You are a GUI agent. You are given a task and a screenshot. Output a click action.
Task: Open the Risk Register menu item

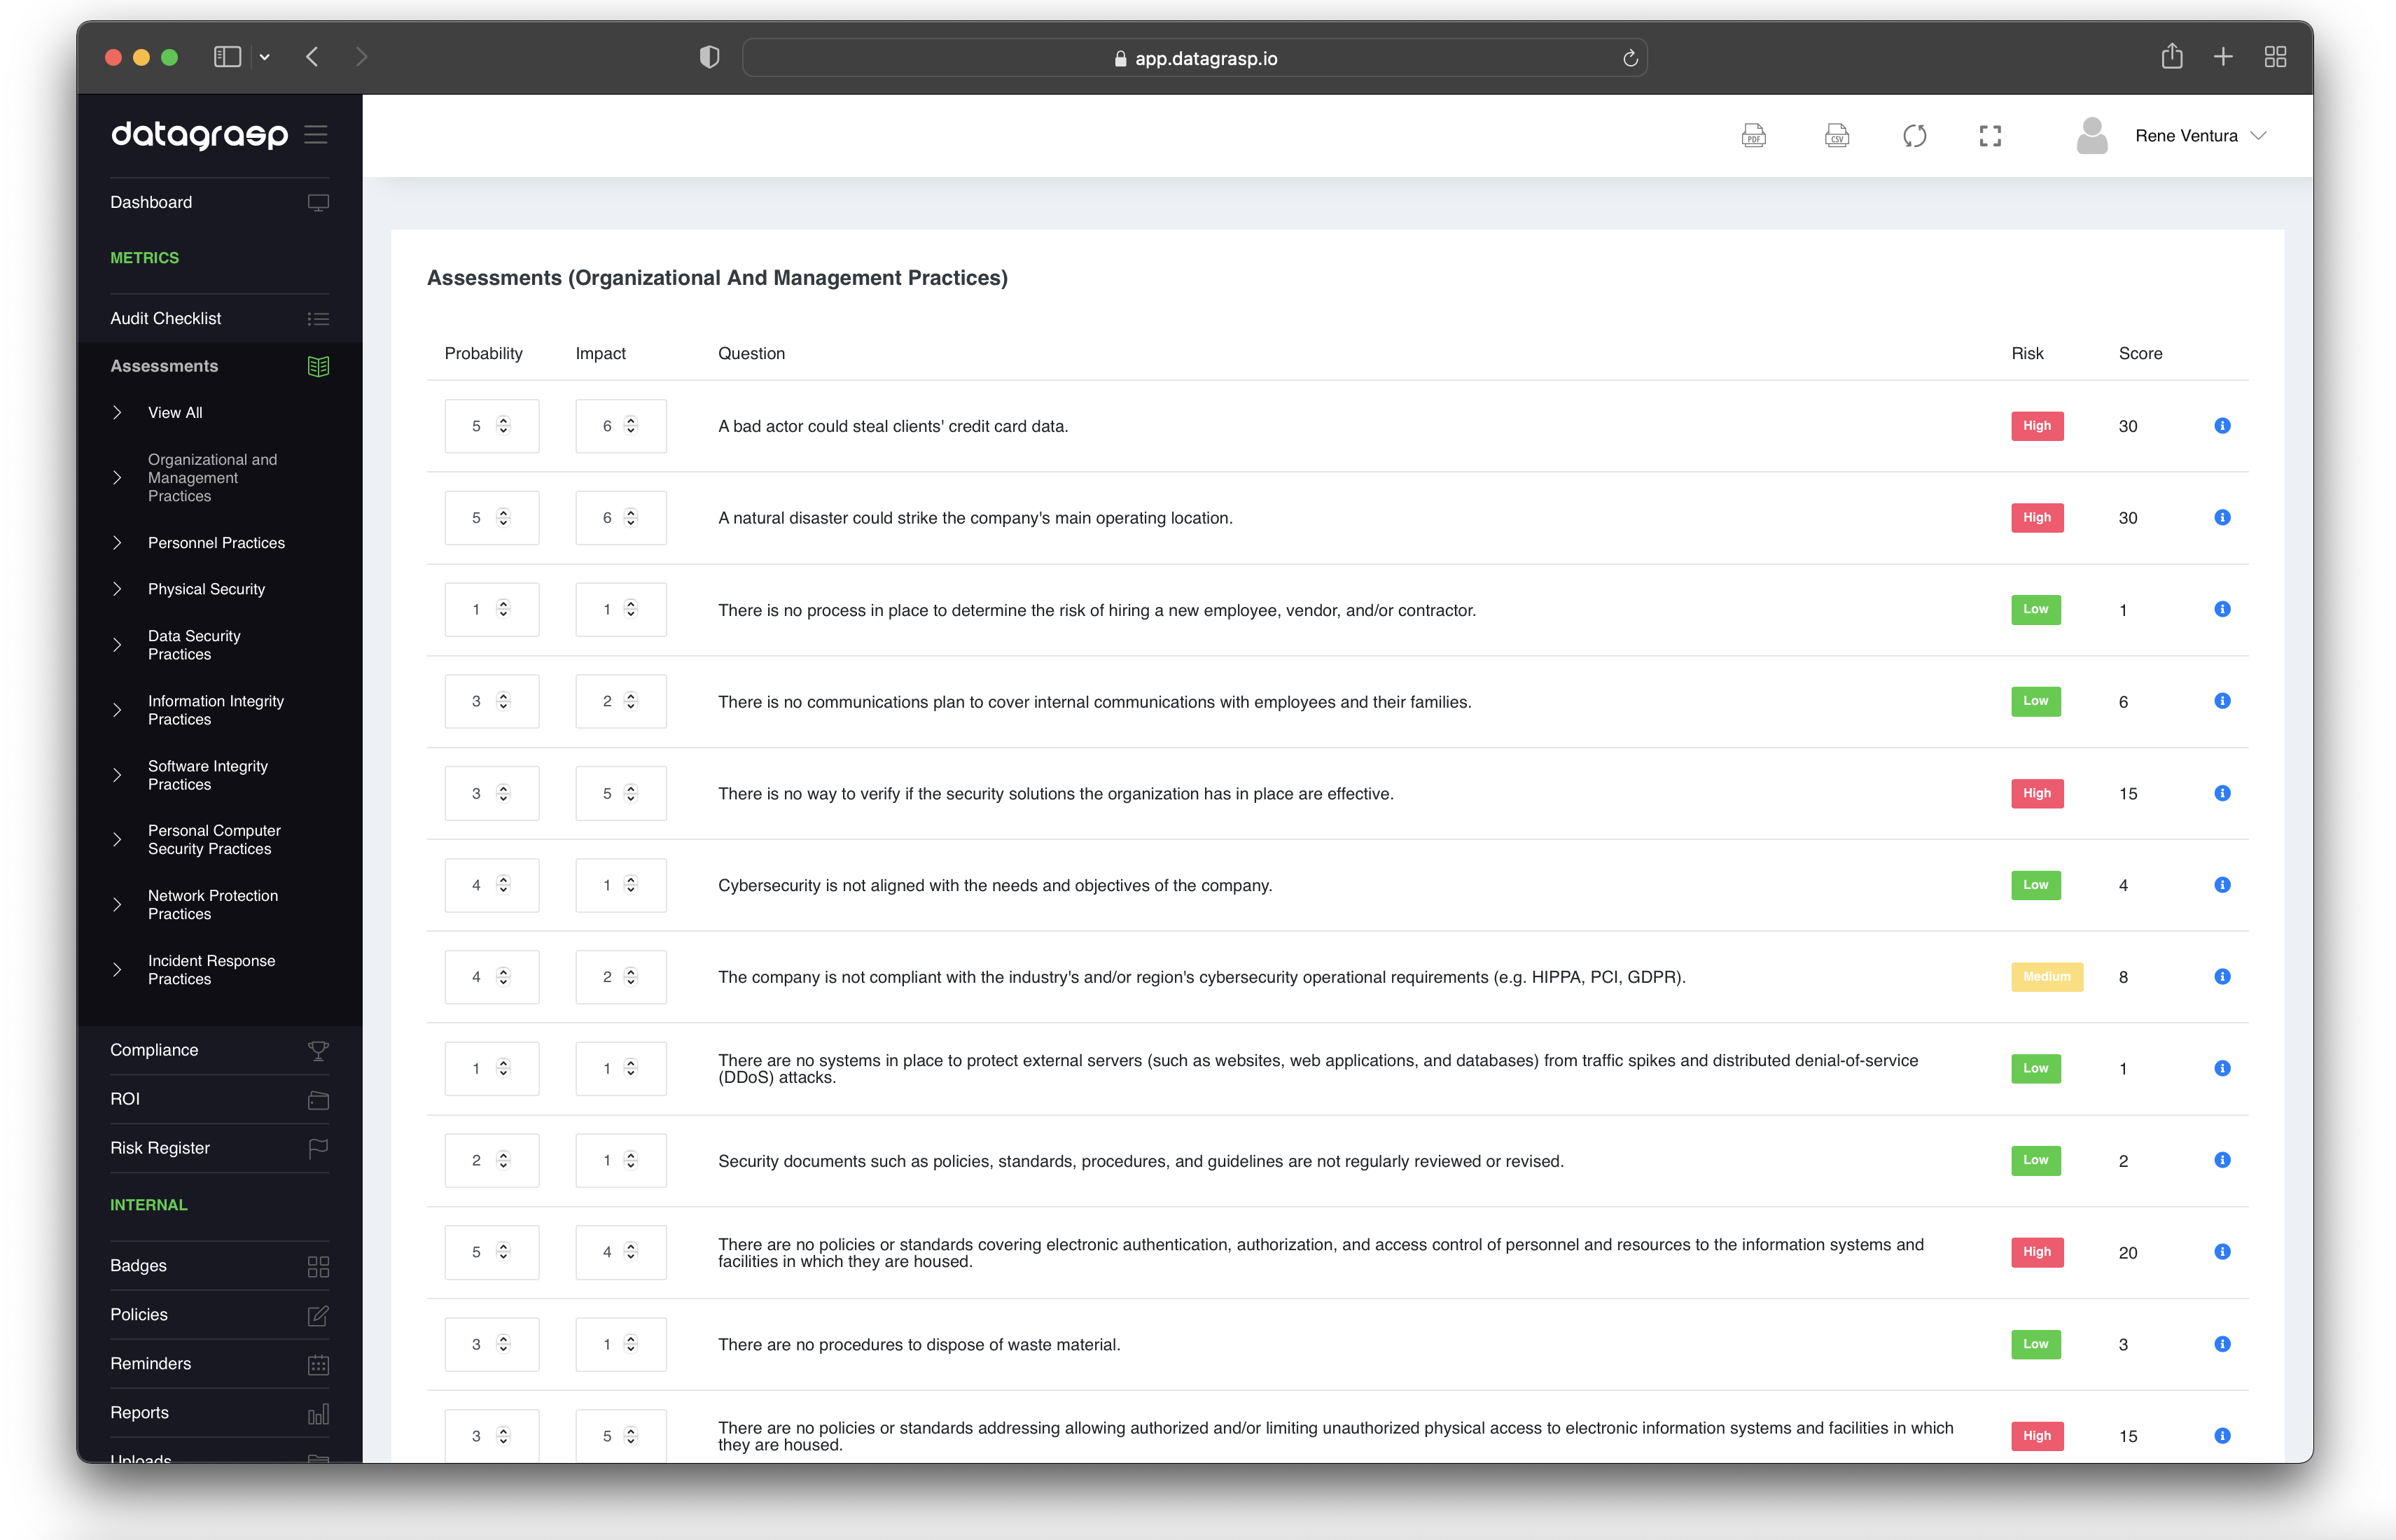tap(160, 1148)
